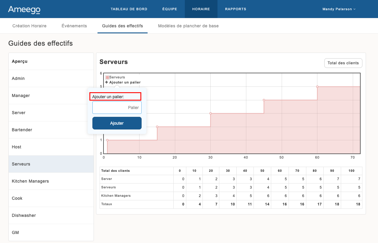Click the Ameego logo
378x243 pixels.
coord(24,9)
